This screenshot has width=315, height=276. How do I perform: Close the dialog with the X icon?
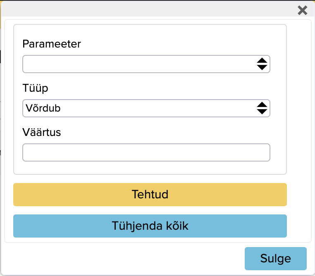303,10
